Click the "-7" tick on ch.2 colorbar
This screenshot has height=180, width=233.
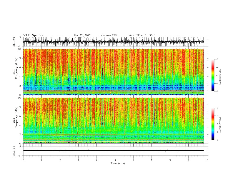217,140
